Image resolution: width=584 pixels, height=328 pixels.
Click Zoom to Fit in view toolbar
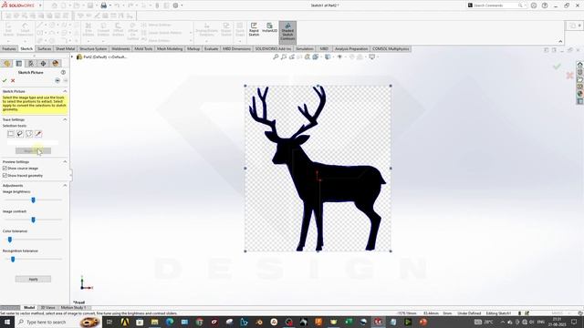(276, 56)
